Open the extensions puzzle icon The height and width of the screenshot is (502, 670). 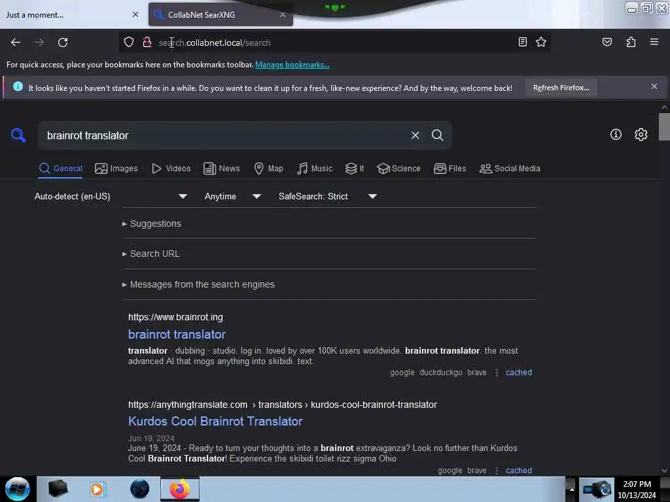coord(631,42)
